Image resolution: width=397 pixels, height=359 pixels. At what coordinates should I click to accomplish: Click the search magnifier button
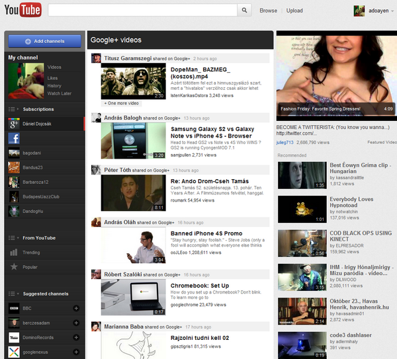point(244,10)
